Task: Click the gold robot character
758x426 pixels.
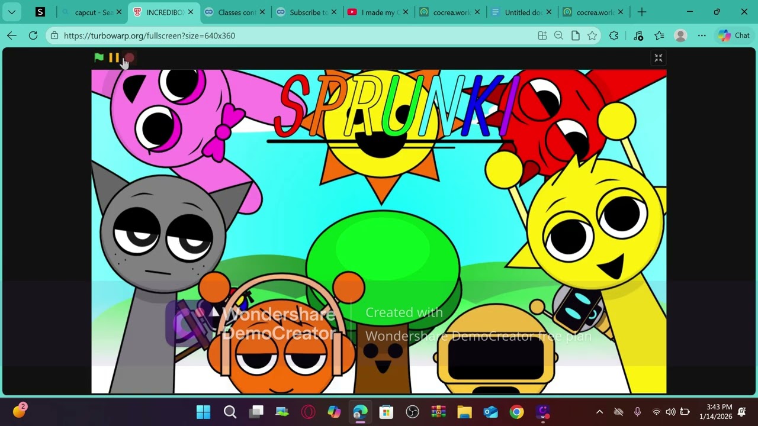Action: pyautogui.click(x=496, y=349)
